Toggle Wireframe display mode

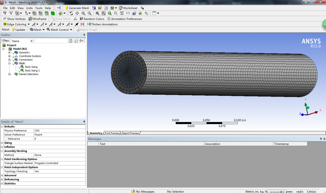click(38, 19)
